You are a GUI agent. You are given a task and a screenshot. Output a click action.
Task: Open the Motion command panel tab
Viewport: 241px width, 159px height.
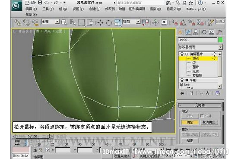tap(204, 32)
